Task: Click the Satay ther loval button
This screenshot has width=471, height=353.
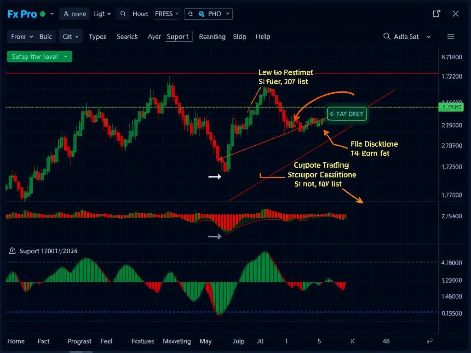Action: [39, 57]
